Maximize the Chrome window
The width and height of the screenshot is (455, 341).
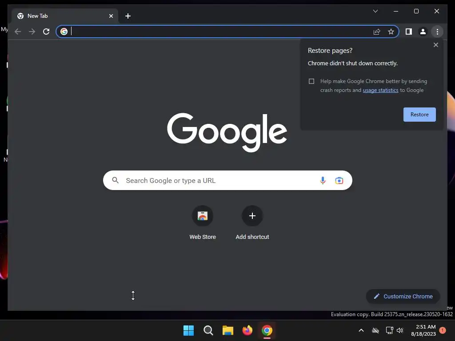(x=416, y=11)
